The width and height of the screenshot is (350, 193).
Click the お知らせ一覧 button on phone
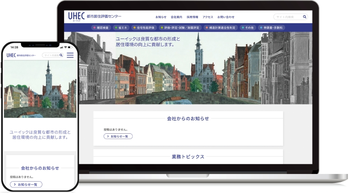(26, 184)
